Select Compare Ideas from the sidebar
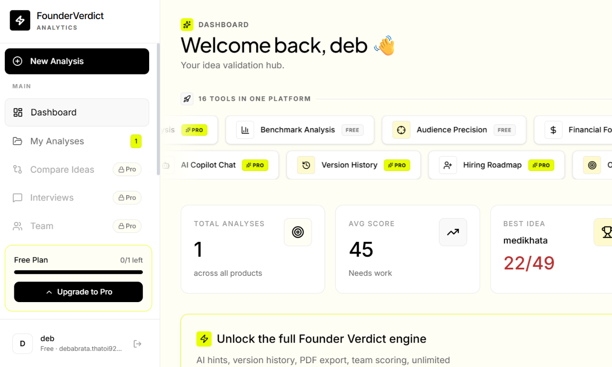 (x=62, y=169)
